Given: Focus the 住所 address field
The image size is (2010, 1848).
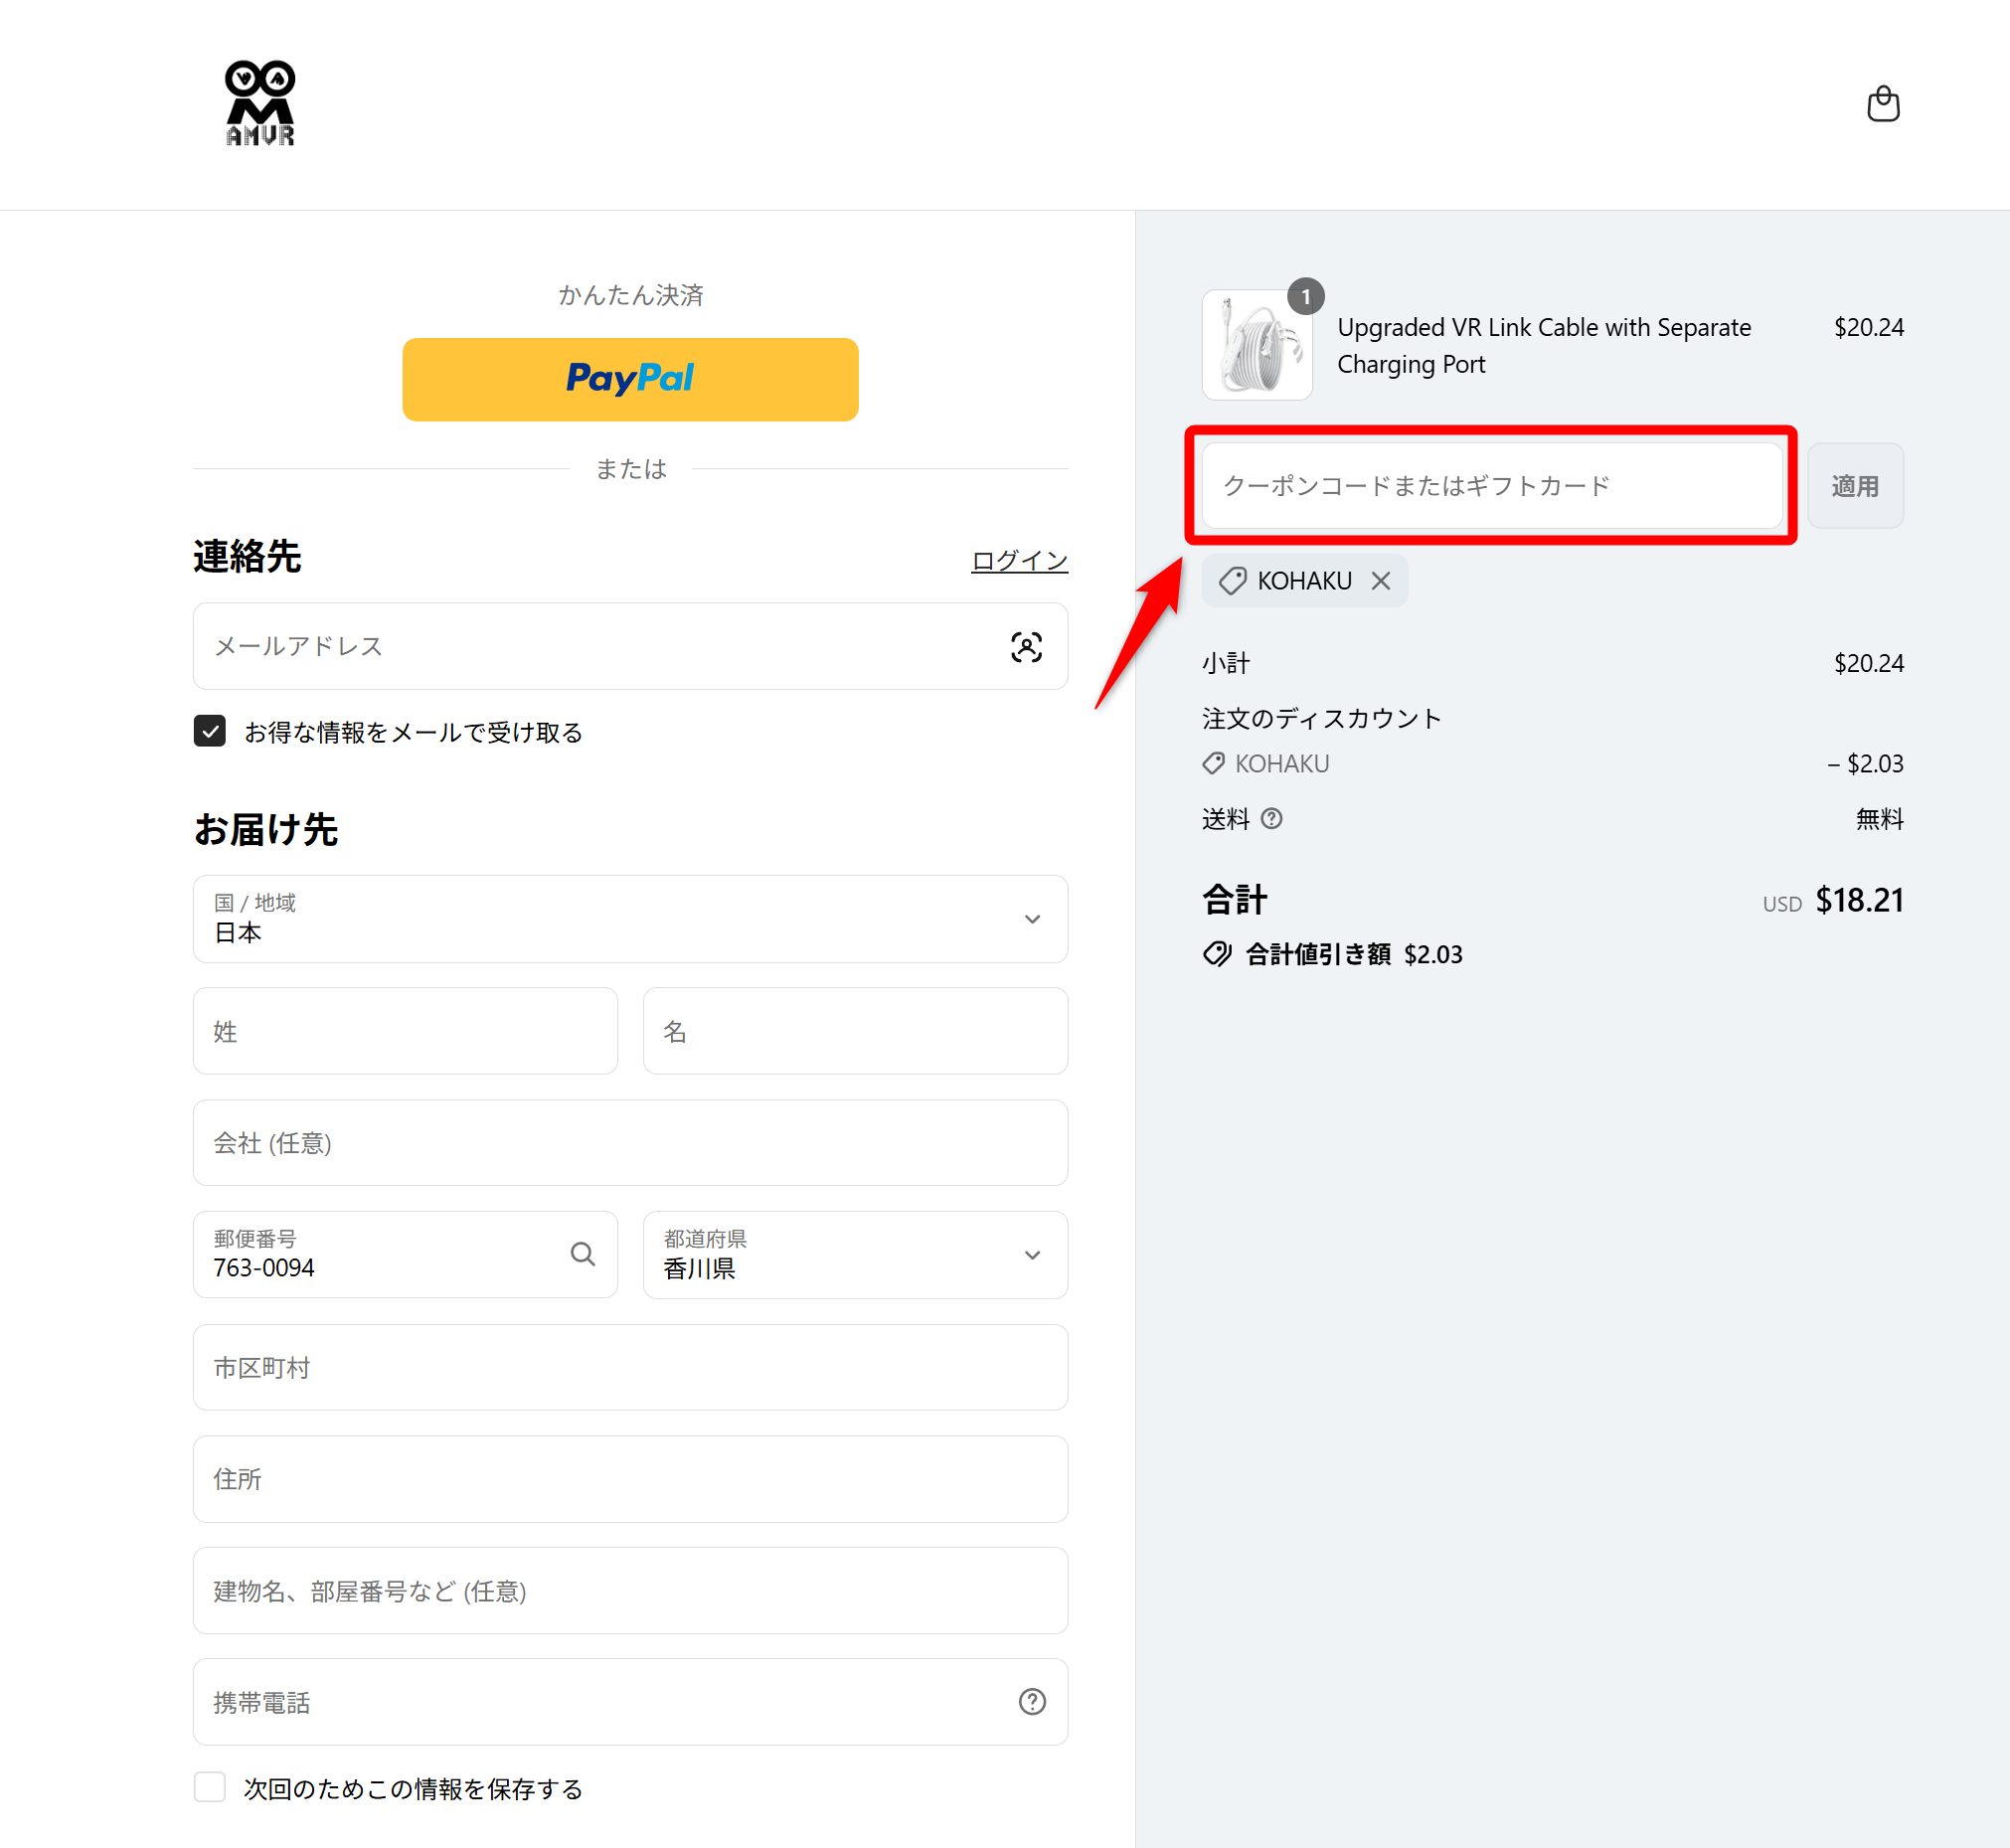Looking at the screenshot, I should (630, 1479).
